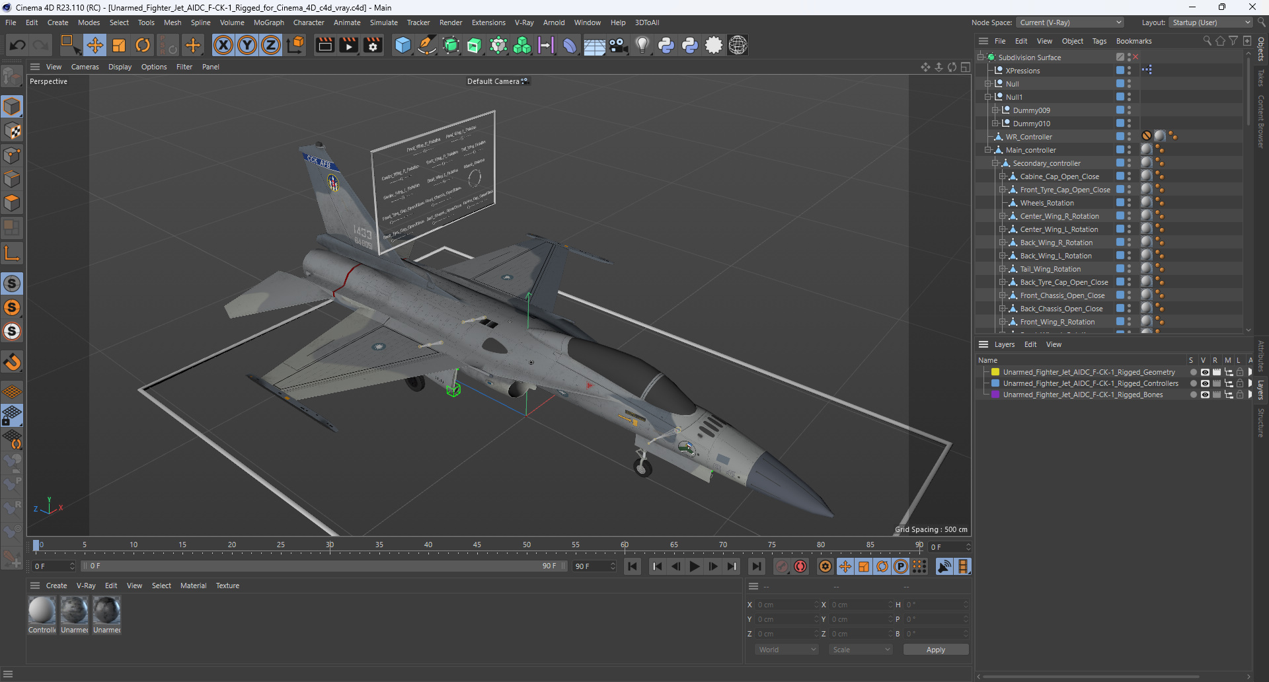This screenshot has height=682, width=1269.
Task: Open the MoGraph cloner icon
Action: coord(522,45)
